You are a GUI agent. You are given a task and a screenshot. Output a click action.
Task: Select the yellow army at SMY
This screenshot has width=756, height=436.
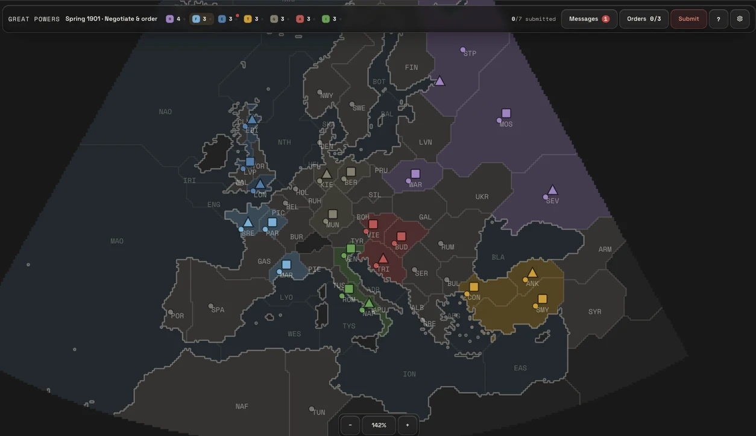[543, 299]
